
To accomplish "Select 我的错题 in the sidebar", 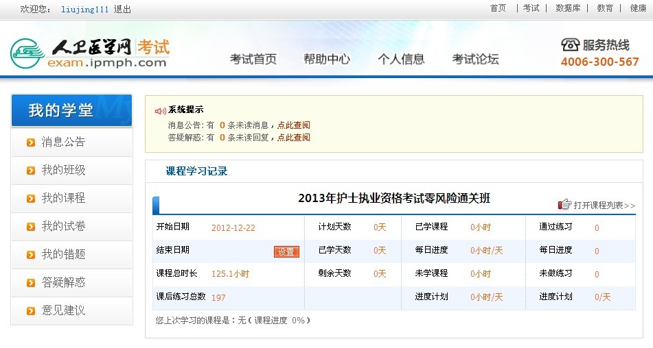I will coord(71,255).
